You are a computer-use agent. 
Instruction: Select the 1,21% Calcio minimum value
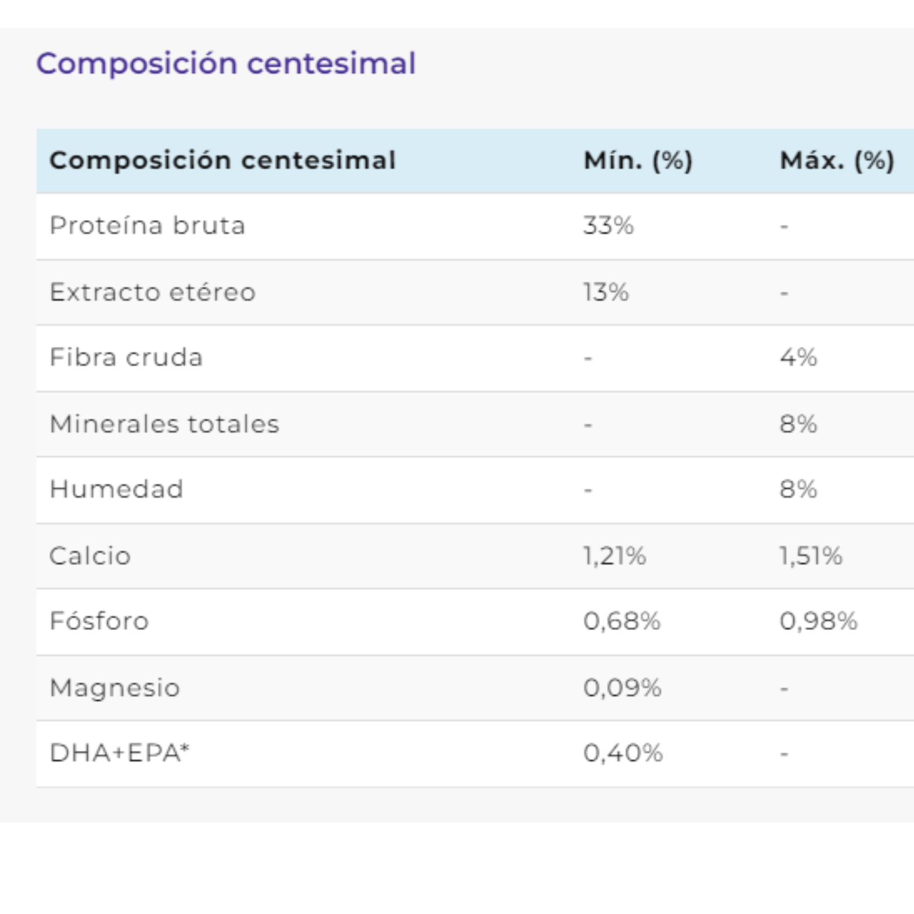[614, 556]
